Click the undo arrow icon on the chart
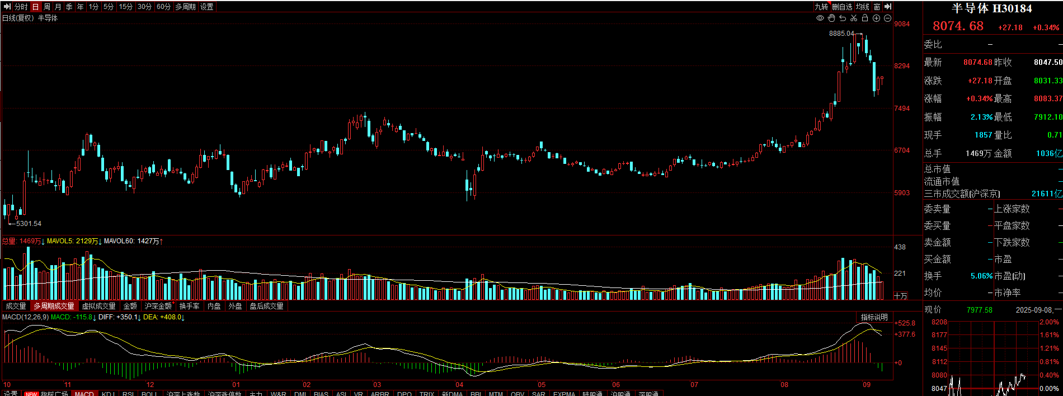 click(x=843, y=18)
